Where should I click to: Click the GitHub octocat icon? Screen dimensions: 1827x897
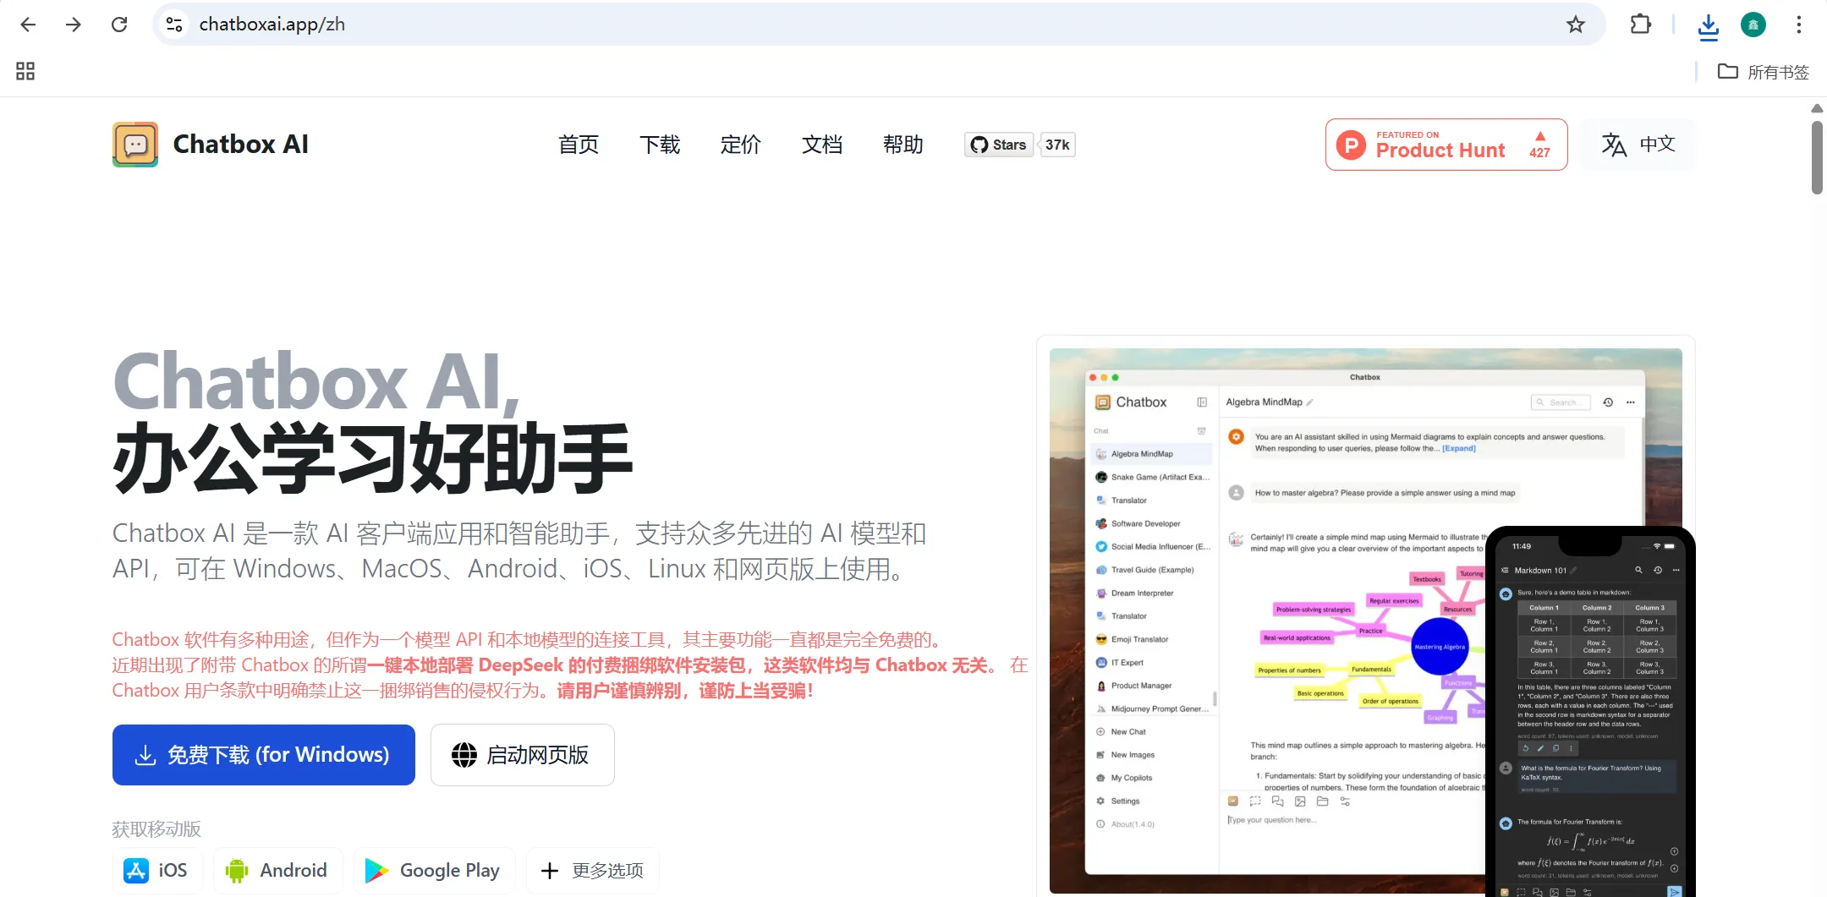[x=979, y=145]
